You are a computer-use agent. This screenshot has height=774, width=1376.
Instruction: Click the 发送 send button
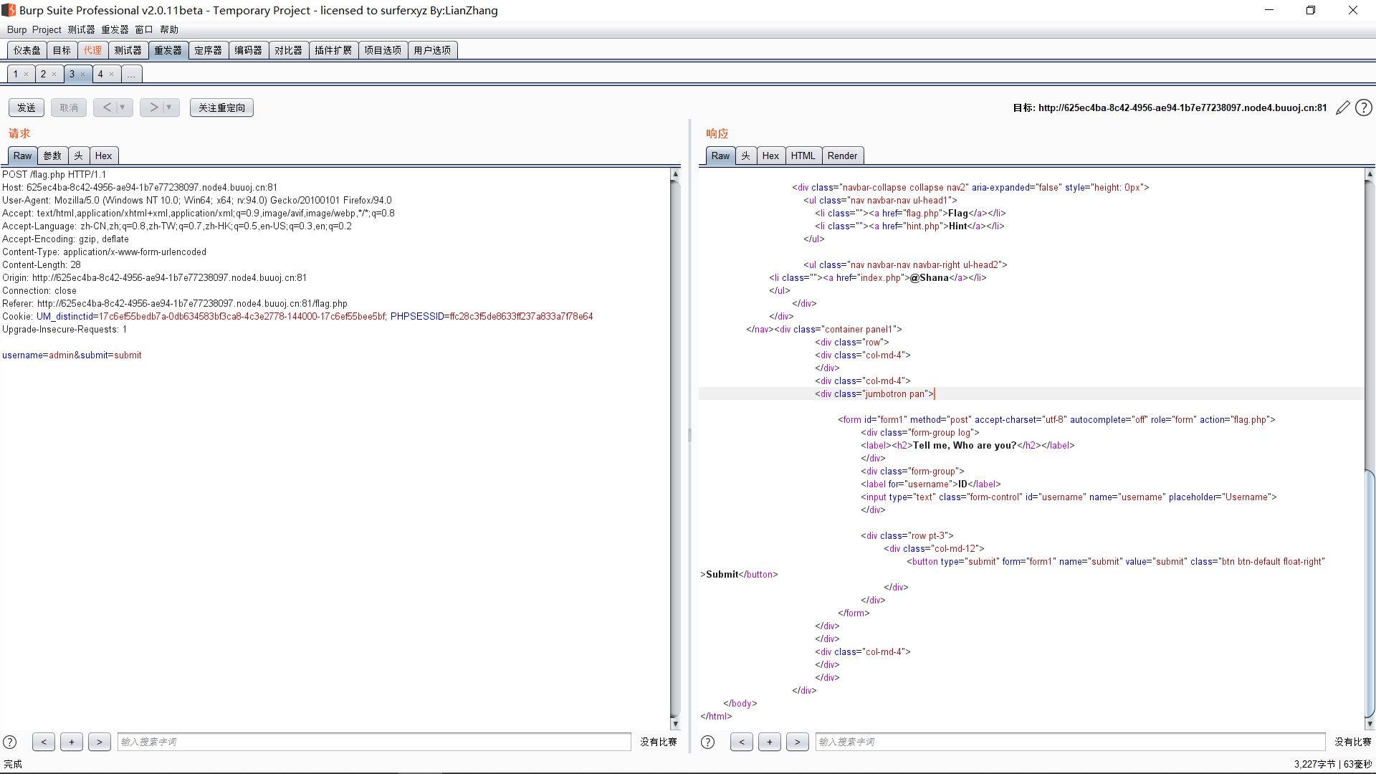pyautogui.click(x=27, y=107)
